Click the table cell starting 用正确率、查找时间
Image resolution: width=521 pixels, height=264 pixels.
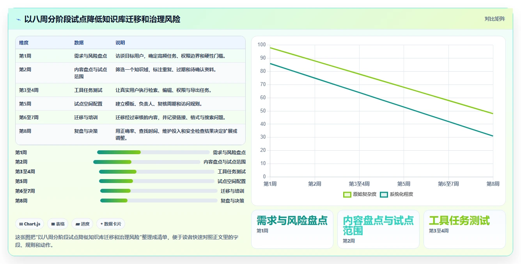[x=176, y=134]
